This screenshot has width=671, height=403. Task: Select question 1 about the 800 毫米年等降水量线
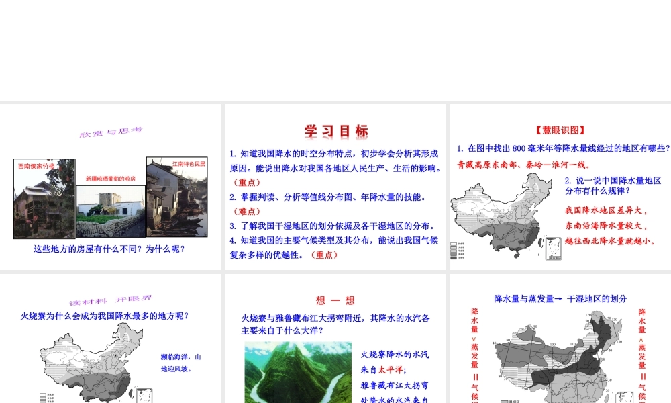pos(563,148)
